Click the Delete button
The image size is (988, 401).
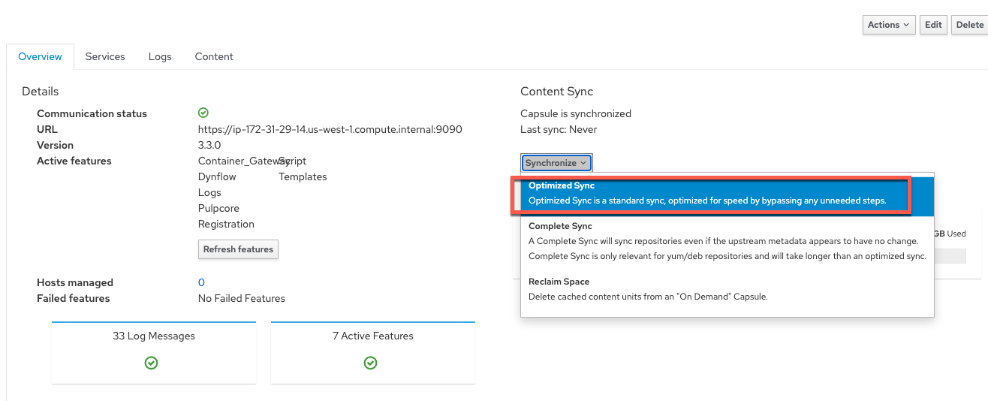(969, 25)
